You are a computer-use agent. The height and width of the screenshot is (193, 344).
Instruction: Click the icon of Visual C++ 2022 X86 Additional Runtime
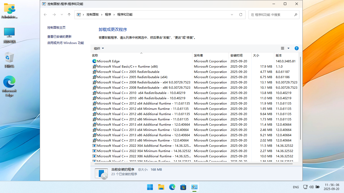click(x=94, y=156)
